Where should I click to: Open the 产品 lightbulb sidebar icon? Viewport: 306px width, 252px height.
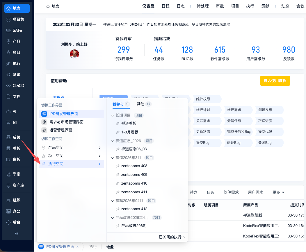coord(8,42)
